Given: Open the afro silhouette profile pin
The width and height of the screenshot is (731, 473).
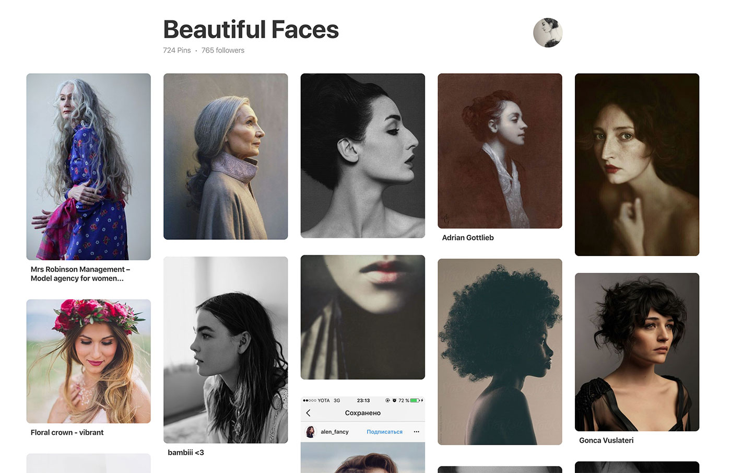Looking at the screenshot, I should click(x=499, y=352).
